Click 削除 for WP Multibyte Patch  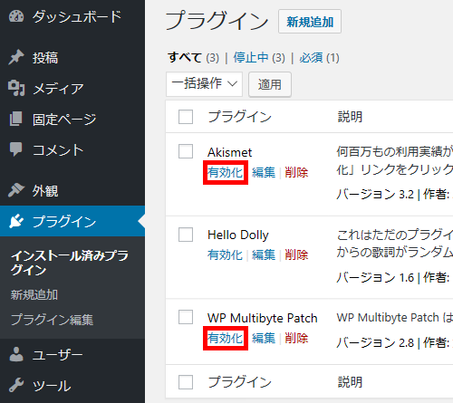296,338
